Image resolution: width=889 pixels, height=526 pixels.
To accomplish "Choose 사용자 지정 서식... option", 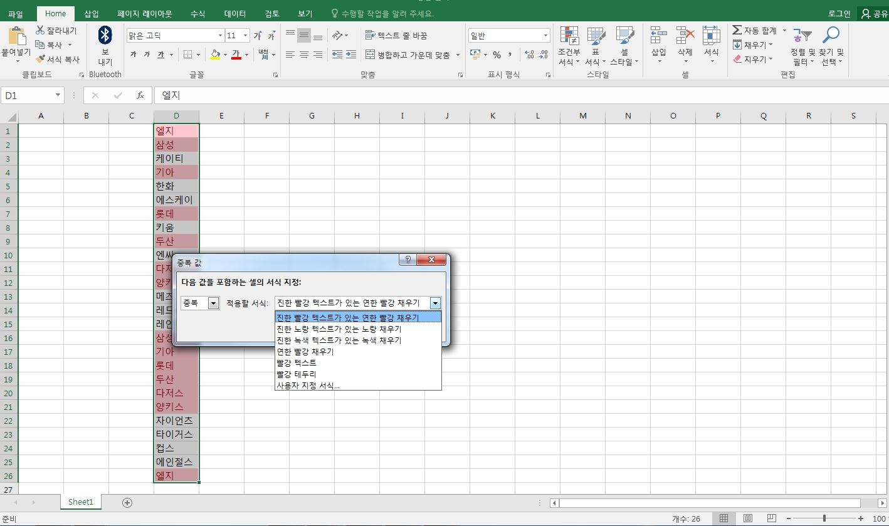I will tap(358, 386).
